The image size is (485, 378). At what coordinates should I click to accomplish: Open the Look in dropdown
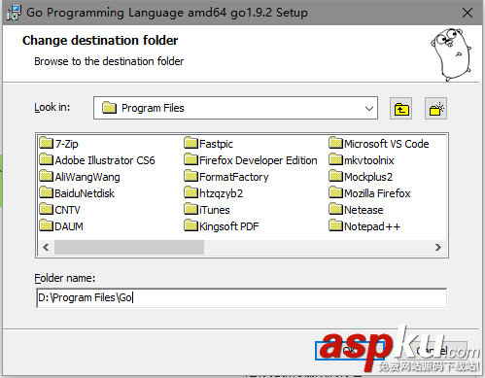tap(235, 108)
